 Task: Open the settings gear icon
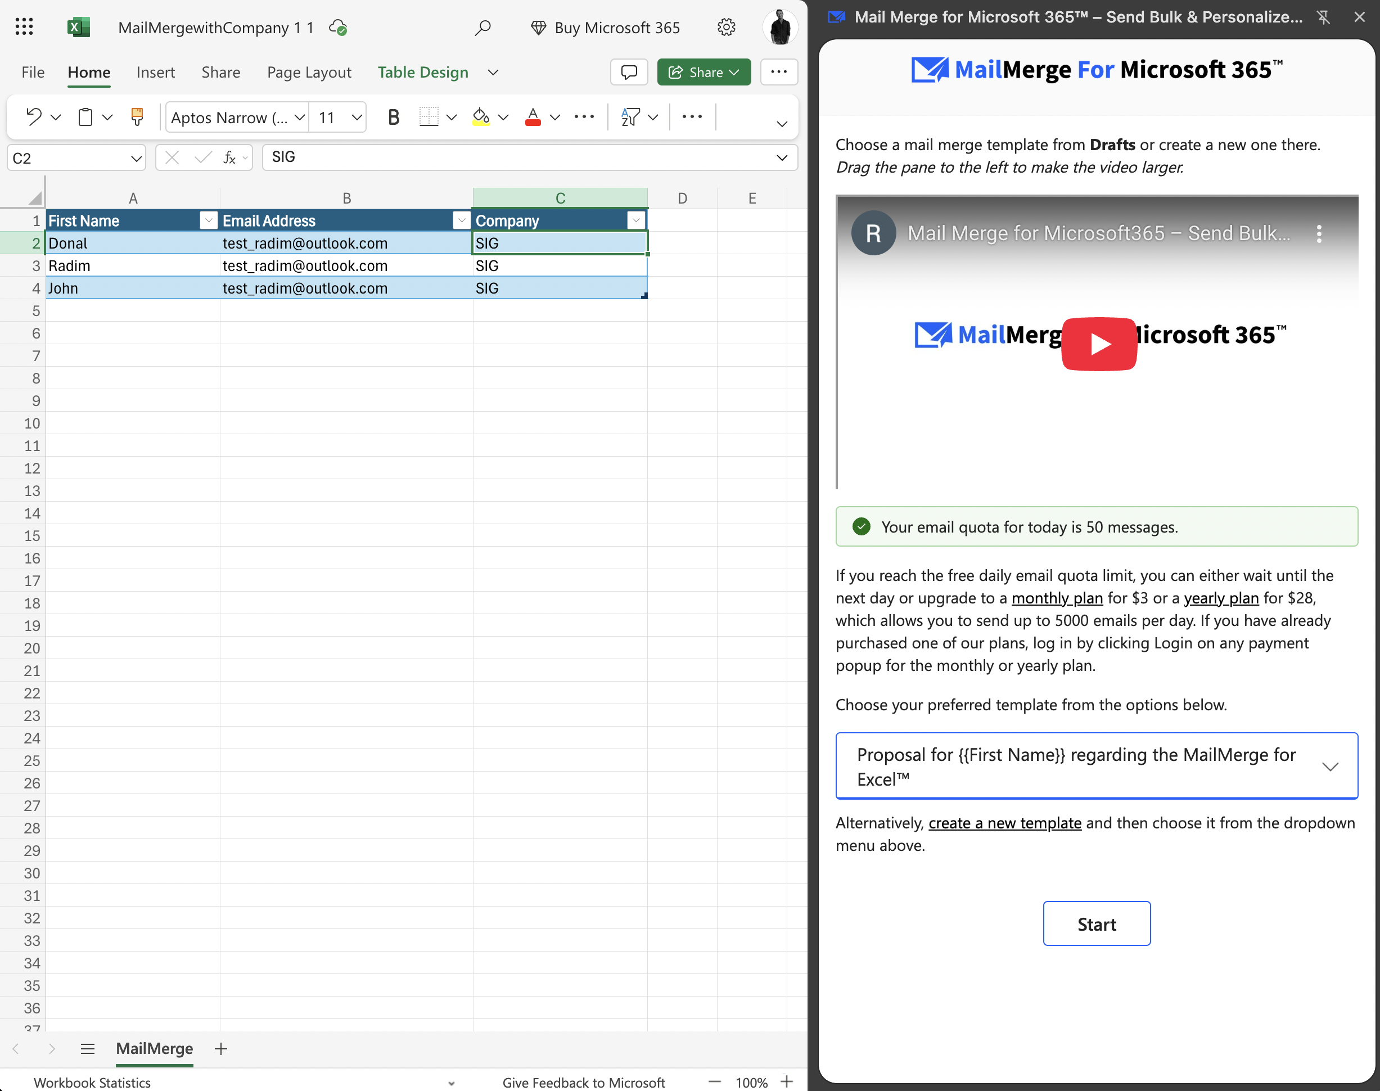tap(726, 27)
